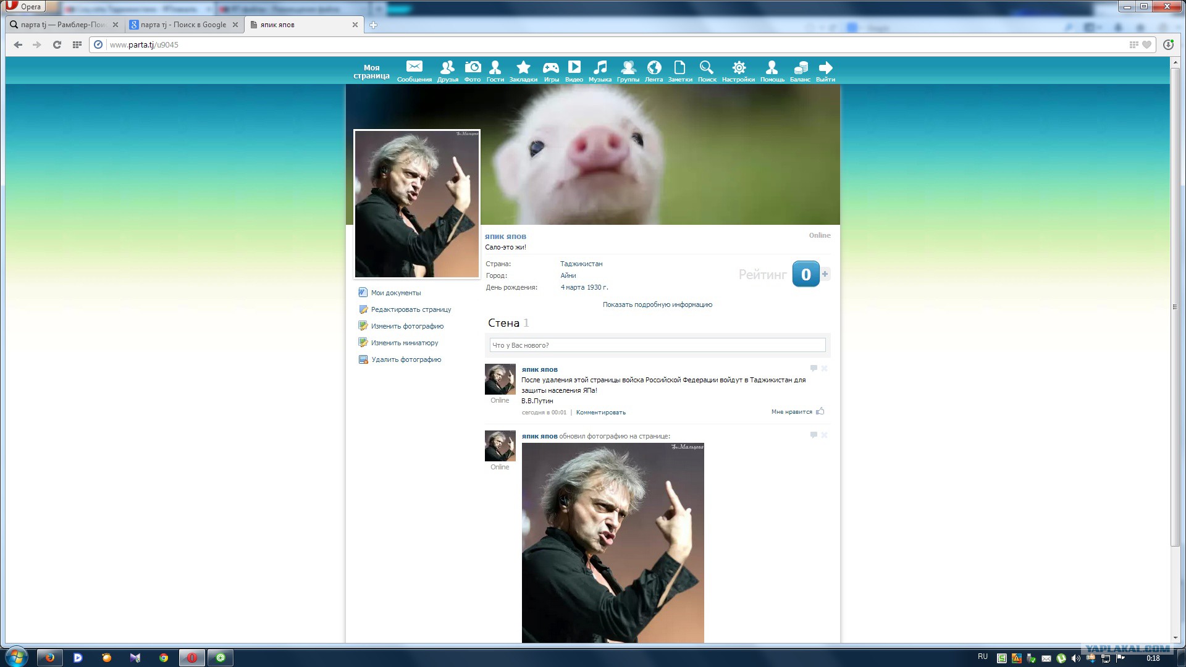Open the Лента globe icon
The image size is (1186, 667).
coord(654,70)
